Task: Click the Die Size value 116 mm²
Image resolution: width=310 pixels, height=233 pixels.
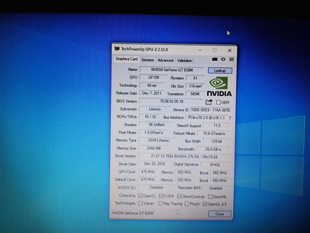Action: tap(195, 86)
